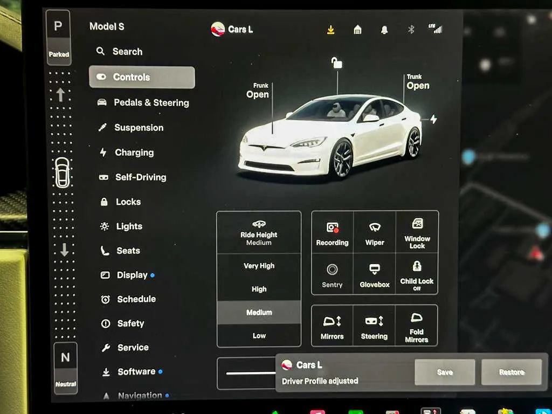The image size is (552, 414).
Task: Select the Controls menu item
Action: click(x=142, y=77)
